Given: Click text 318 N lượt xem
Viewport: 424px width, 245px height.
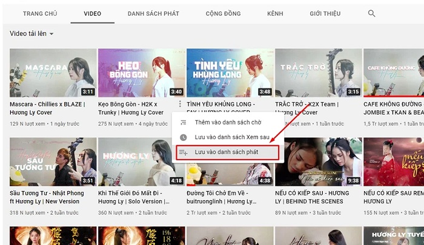Looking at the screenshot, I should tap(27, 213).
